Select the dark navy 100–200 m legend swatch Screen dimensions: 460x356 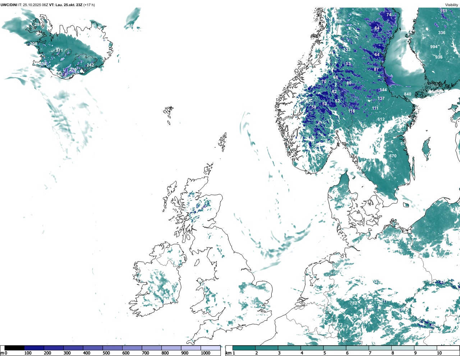34,348
